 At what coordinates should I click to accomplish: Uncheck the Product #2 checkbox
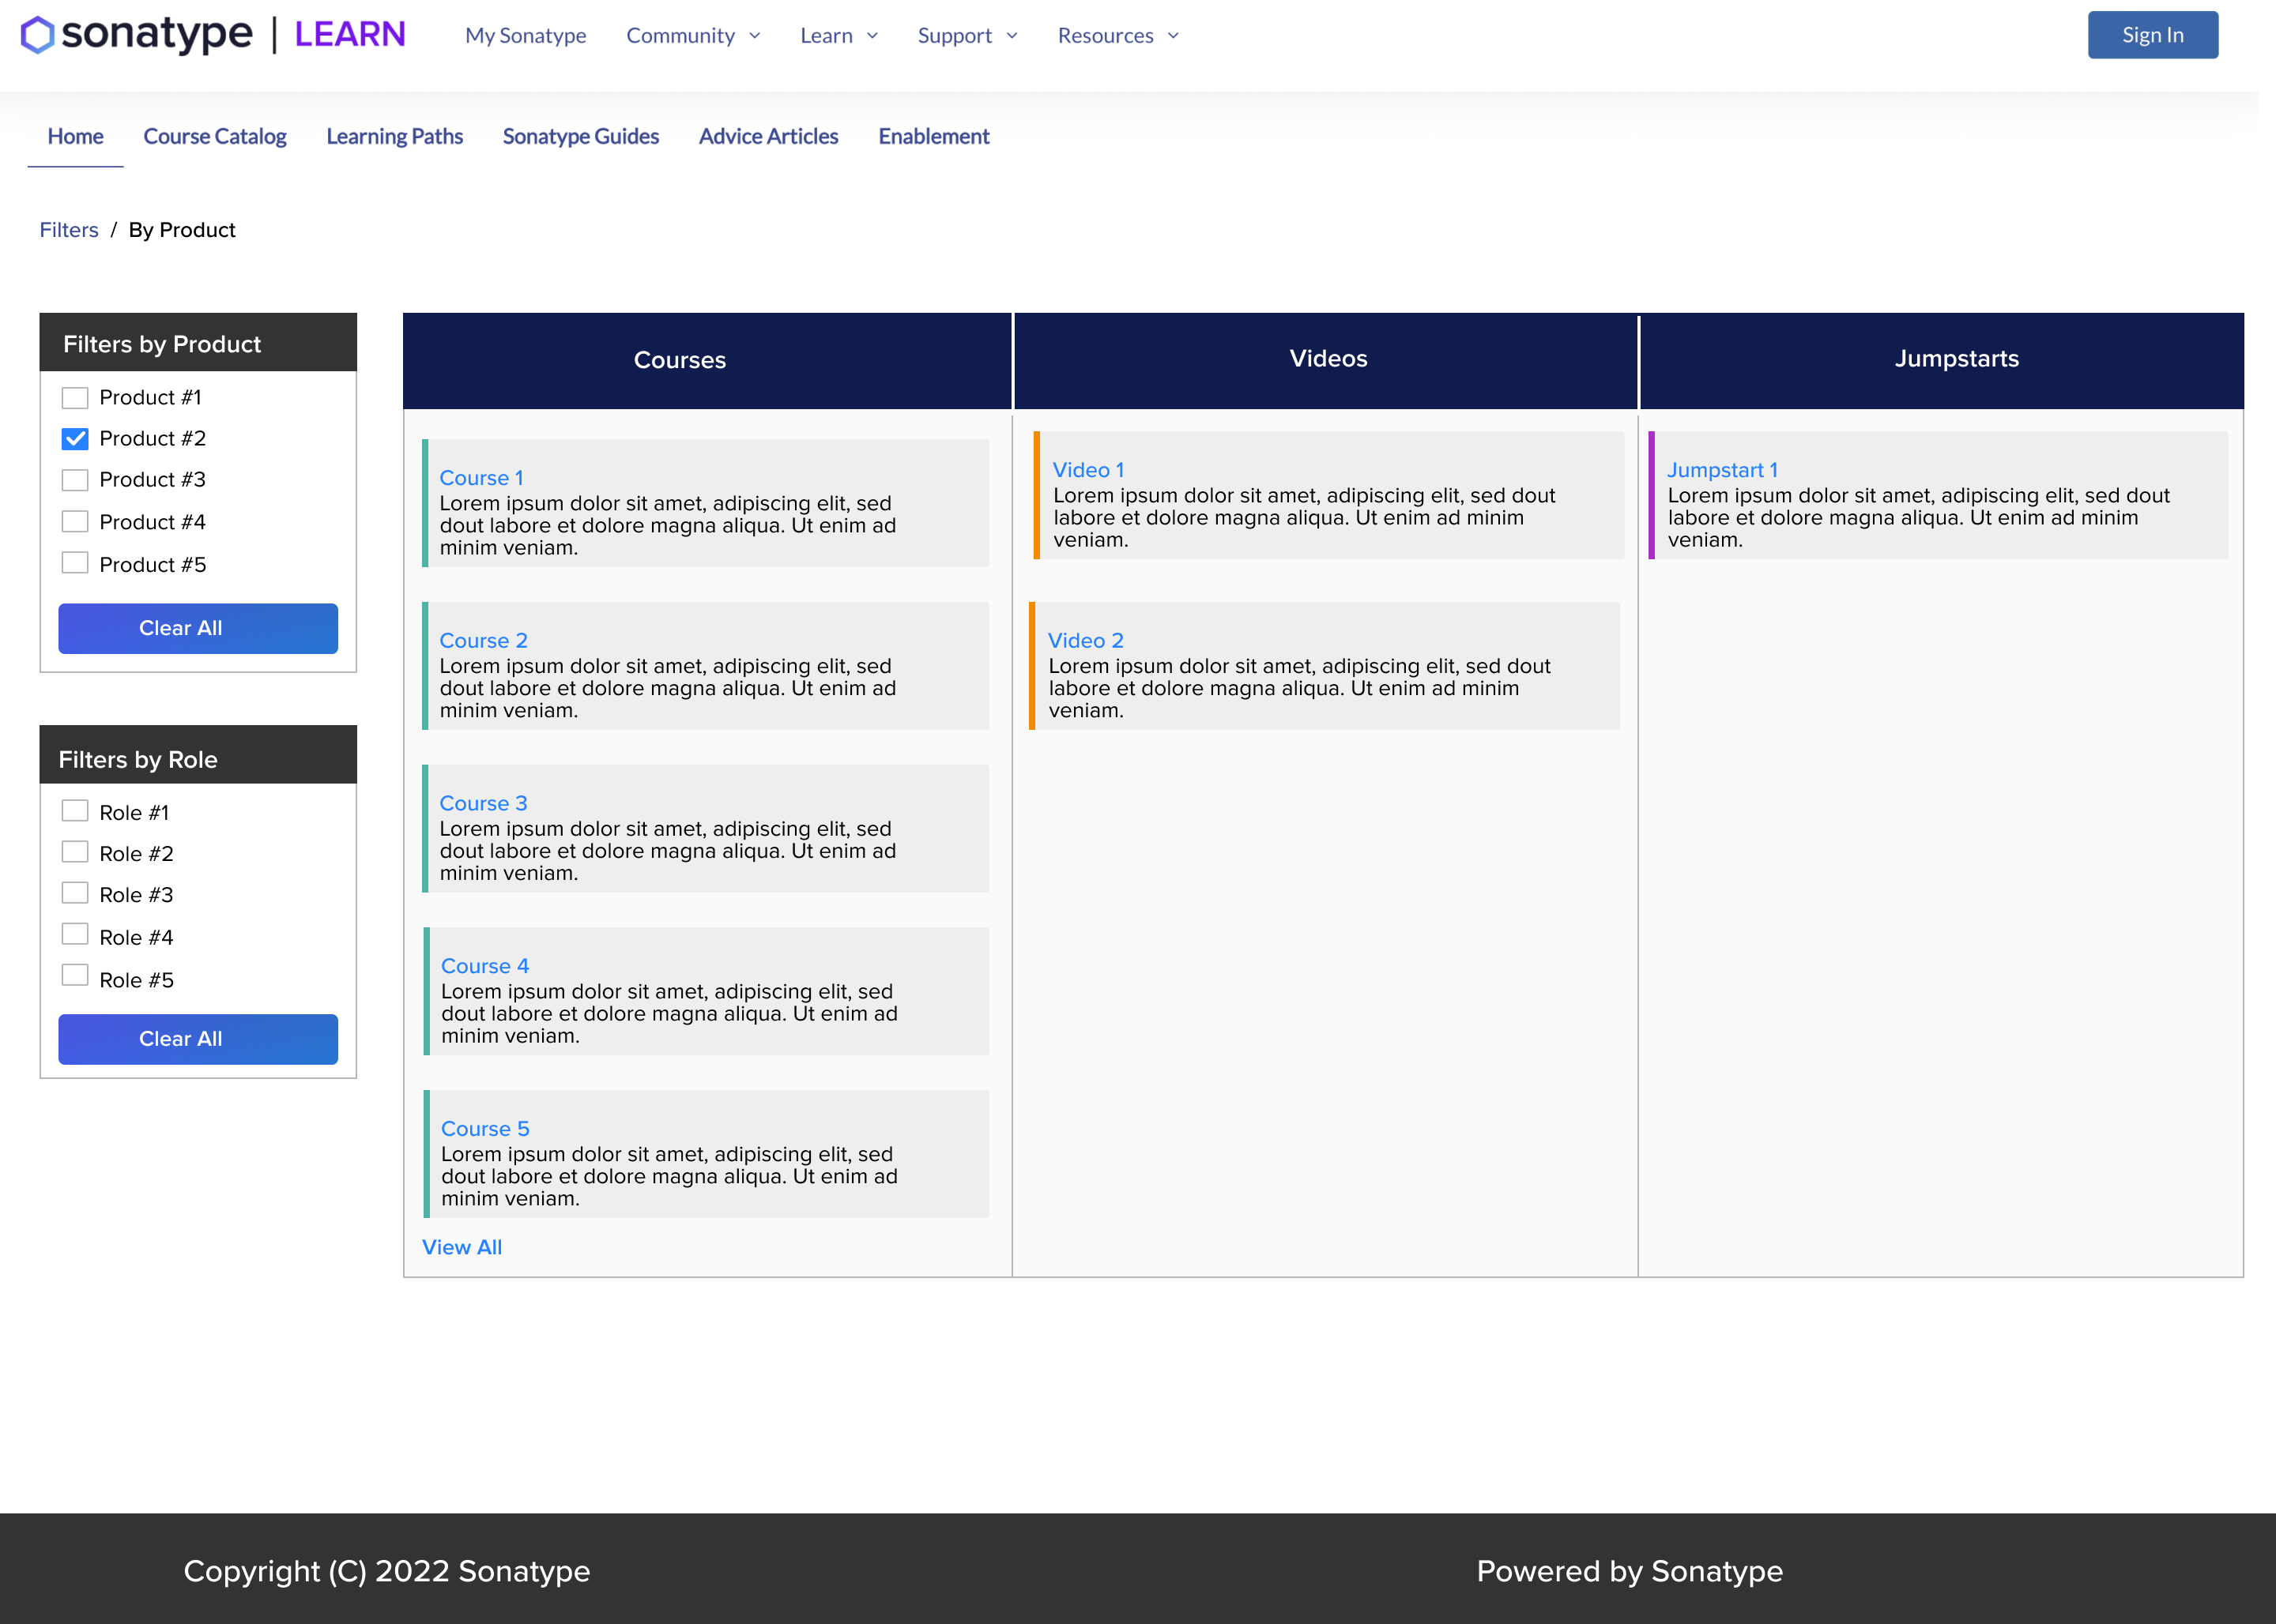point(75,439)
